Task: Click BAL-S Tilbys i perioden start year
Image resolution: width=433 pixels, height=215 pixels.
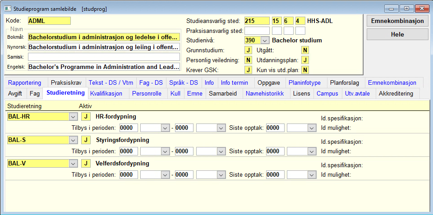Action: coord(129,151)
